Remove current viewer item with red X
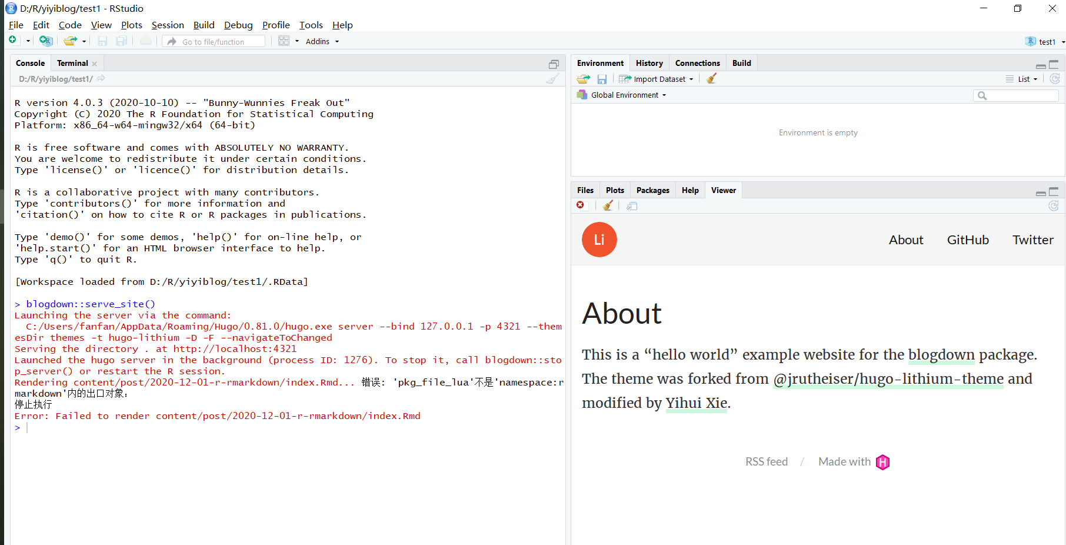 581,205
